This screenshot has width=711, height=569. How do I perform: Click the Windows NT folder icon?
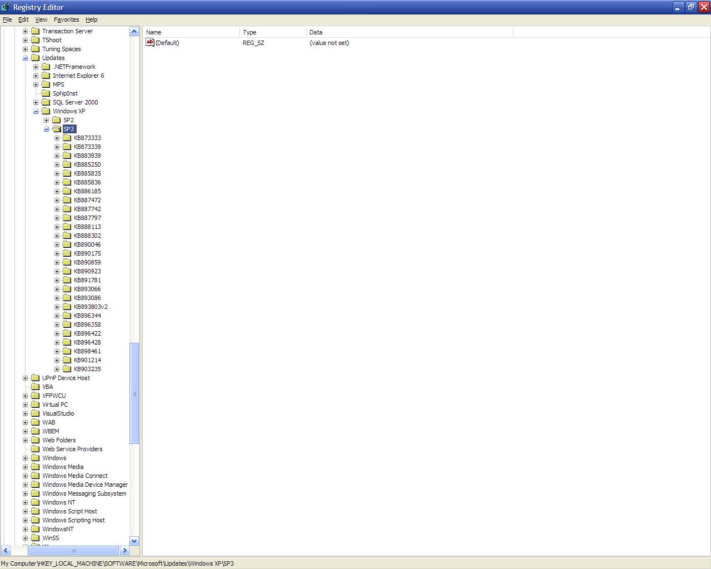coord(36,502)
